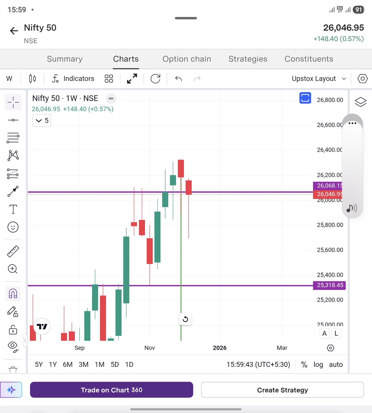Click the 25,318.45 horizontal line price label
This screenshot has height=413, width=372.
tap(329, 285)
